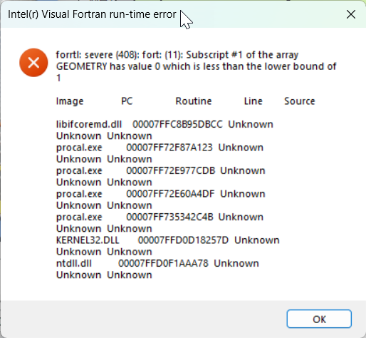The width and height of the screenshot is (366, 338).
Task: Click the libifcoremd.dll trace entry
Action: (89, 124)
